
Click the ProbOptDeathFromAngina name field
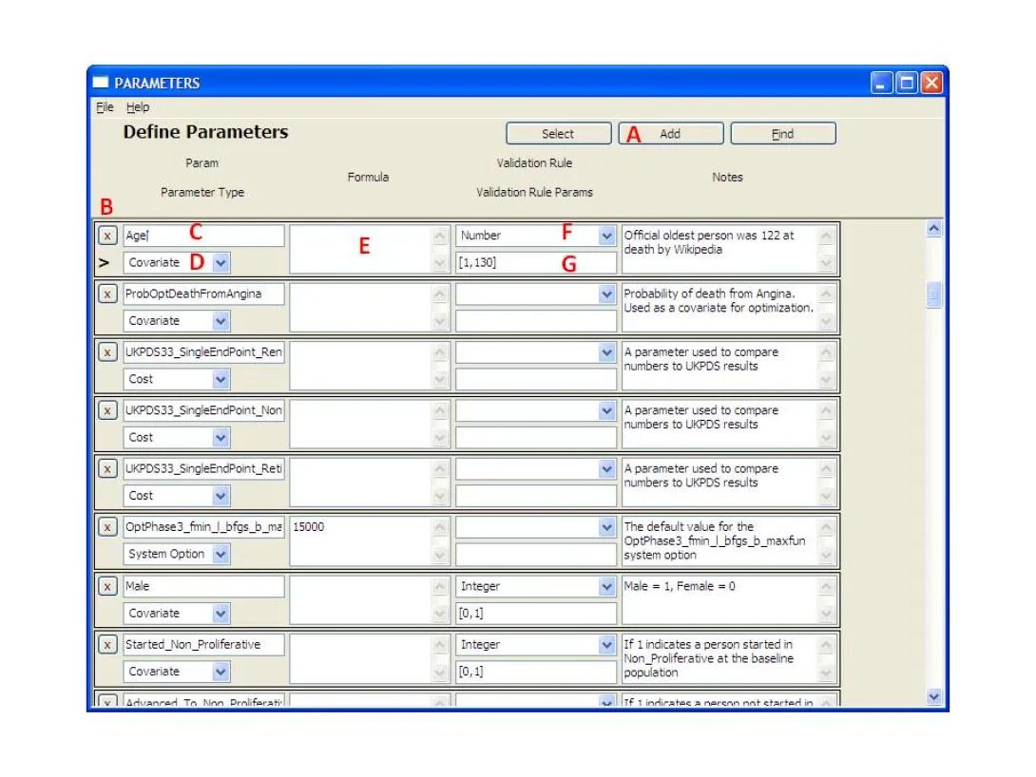(203, 294)
